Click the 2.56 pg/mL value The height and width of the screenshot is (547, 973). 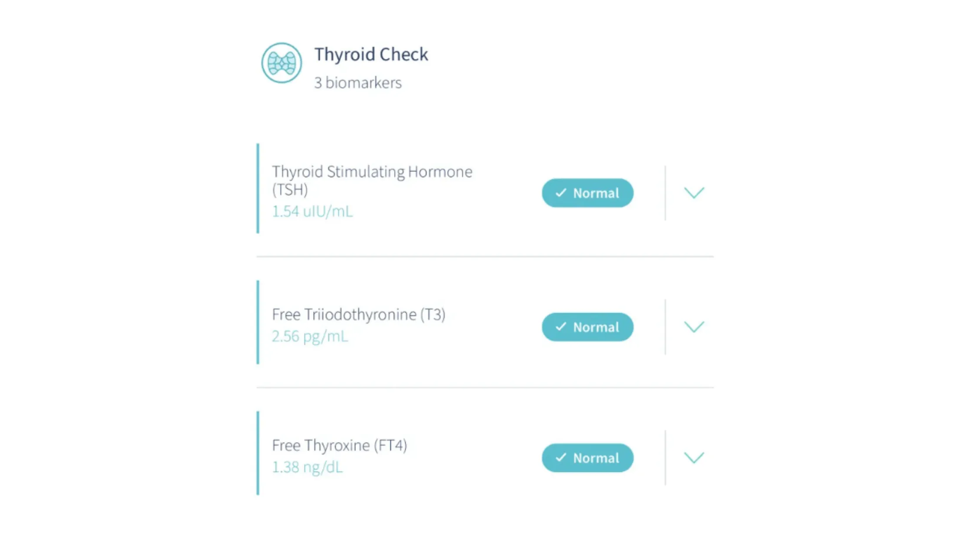(x=310, y=336)
